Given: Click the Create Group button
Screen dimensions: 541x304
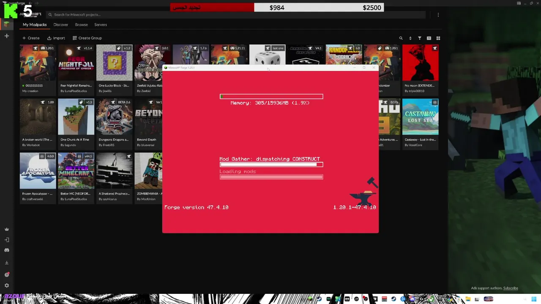Looking at the screenshot, I should 87,38.
